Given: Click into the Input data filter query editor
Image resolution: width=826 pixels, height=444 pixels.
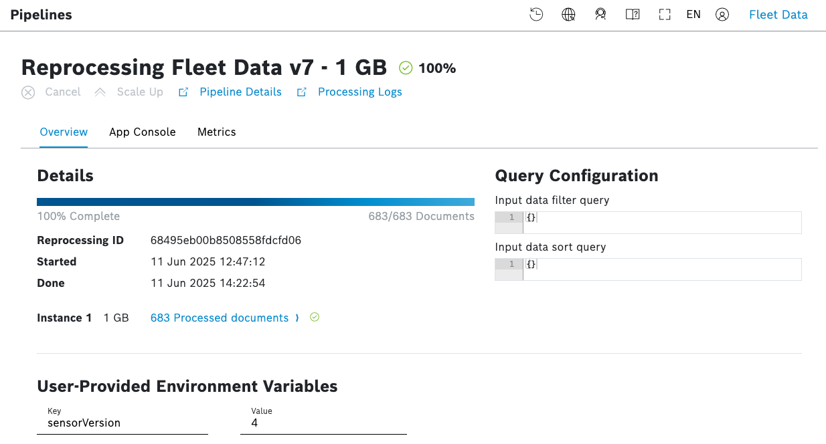Looking at the screenshot, I should tap(661, 223).
